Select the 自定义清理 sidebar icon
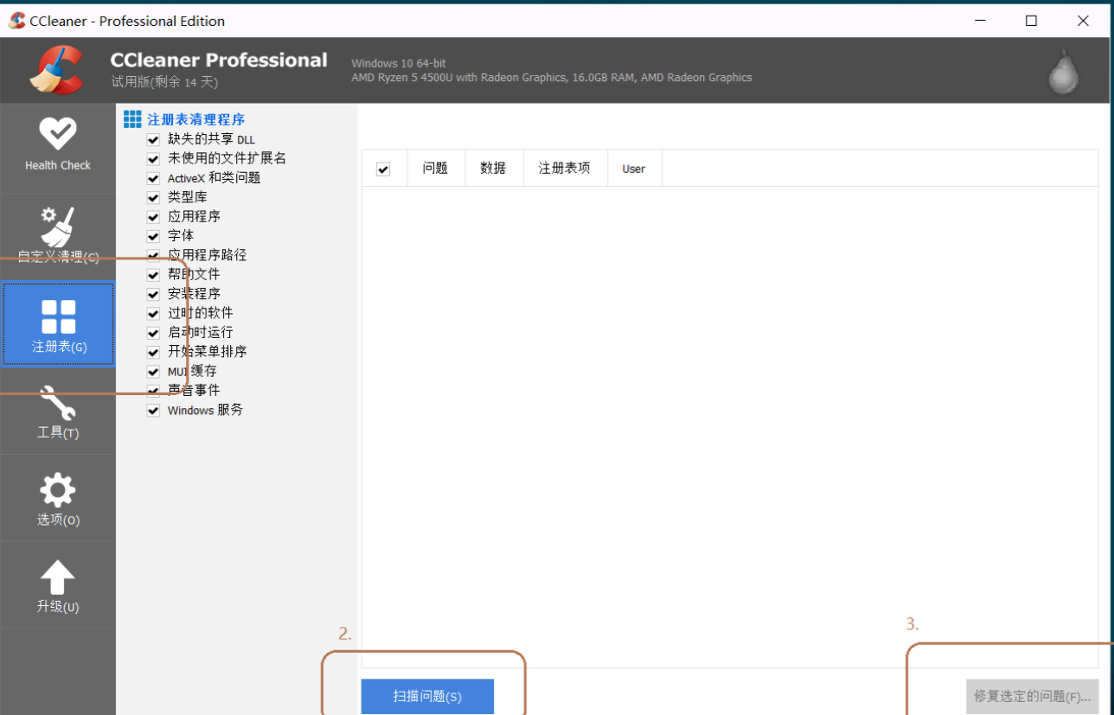 click(57, 233)
